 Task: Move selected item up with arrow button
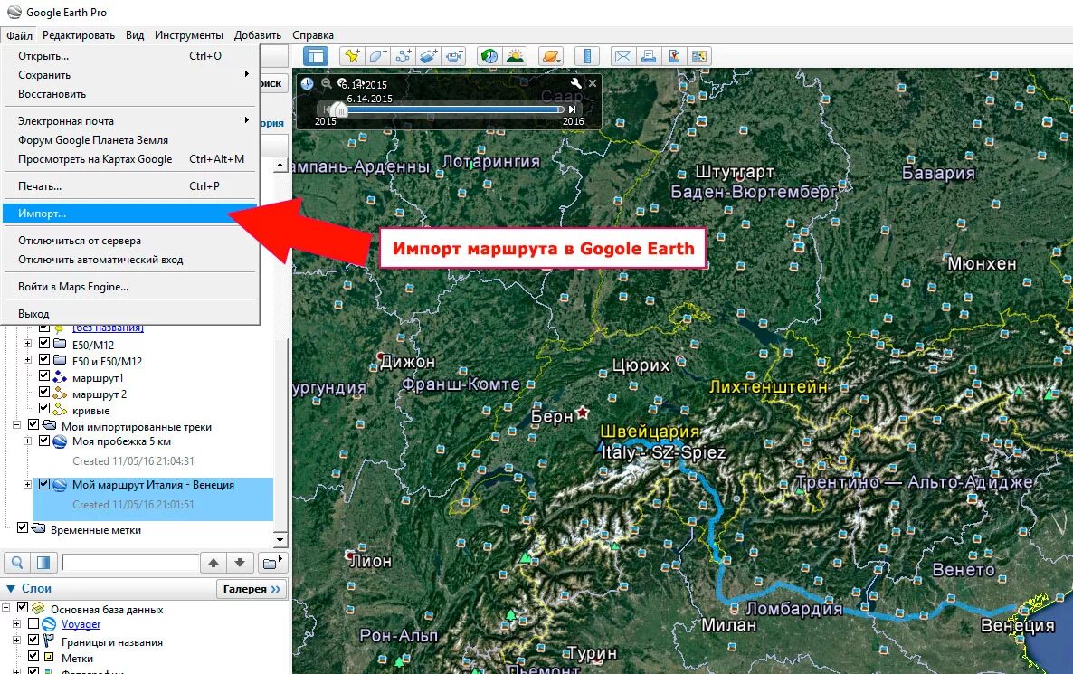point(214,563)
